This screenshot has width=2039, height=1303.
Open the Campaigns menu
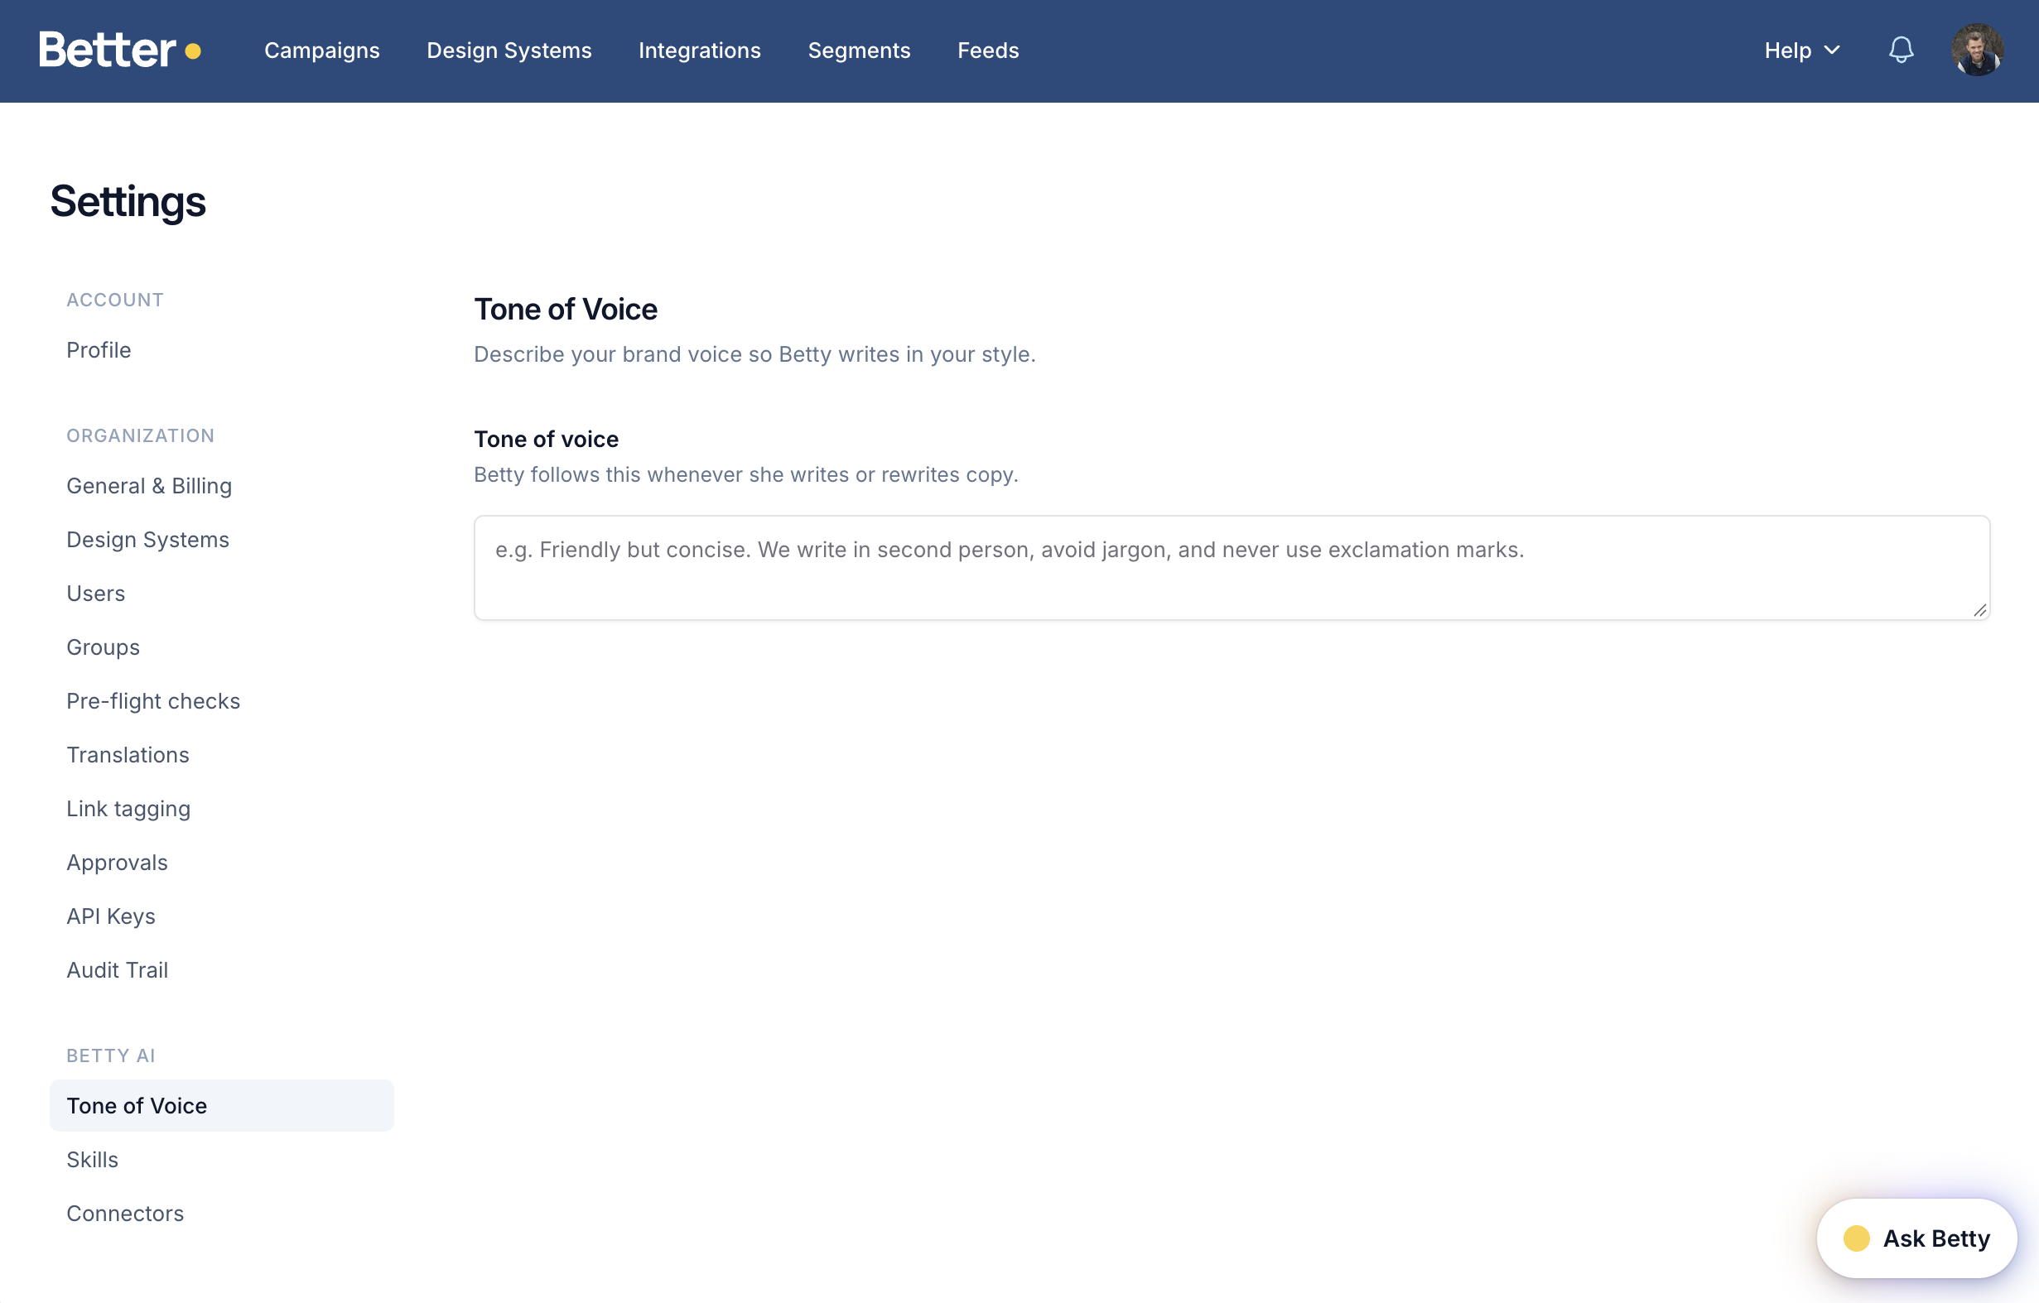[322, 50]
